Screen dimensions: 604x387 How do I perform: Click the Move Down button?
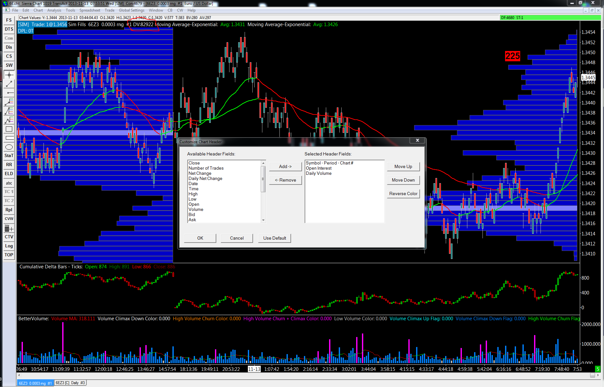point(403,180)
